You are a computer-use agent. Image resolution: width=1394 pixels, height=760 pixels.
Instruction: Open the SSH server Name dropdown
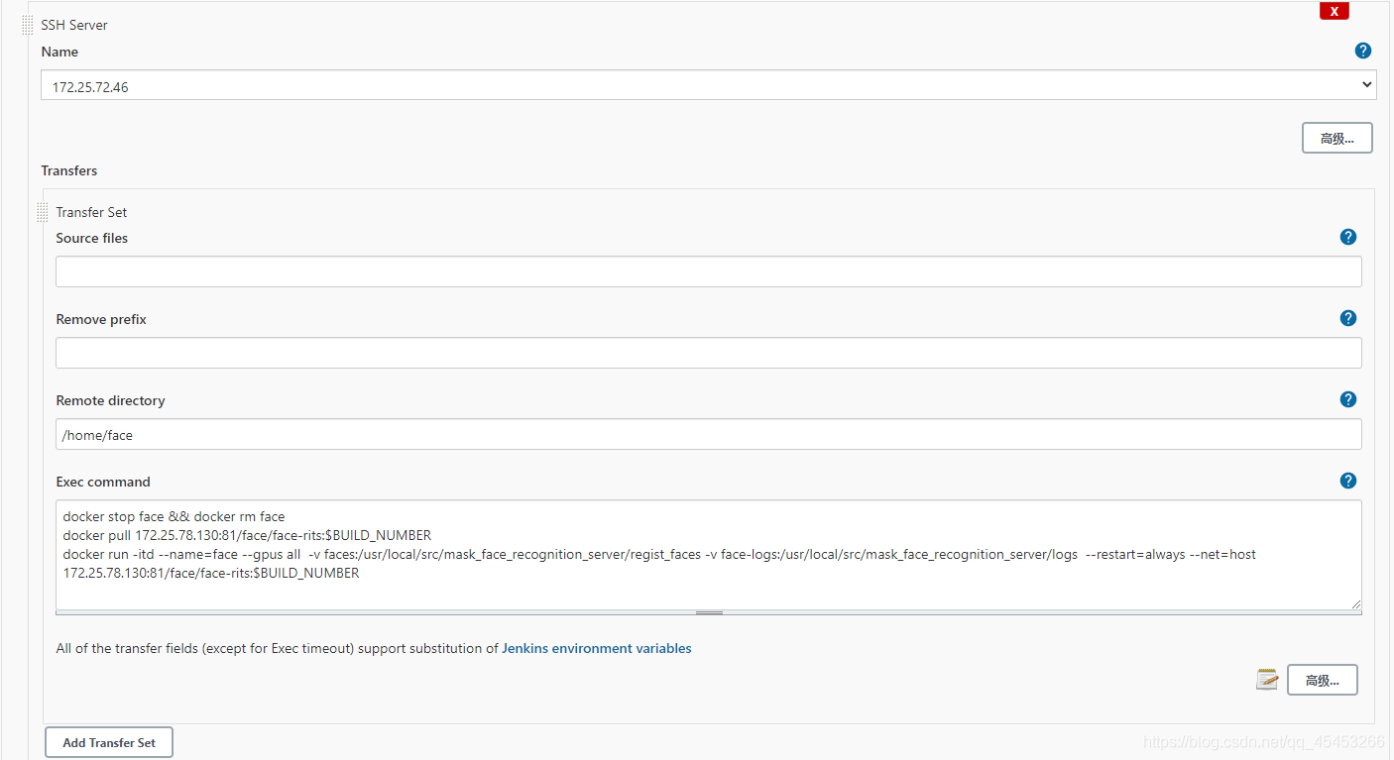[x=708, y=85]
